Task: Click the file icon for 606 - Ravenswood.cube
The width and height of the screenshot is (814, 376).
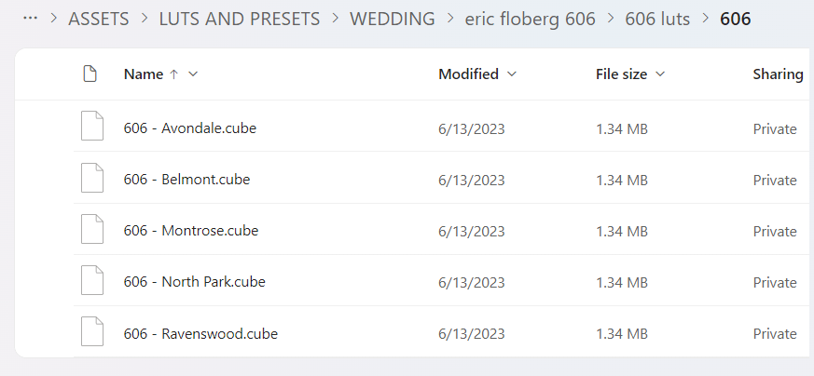Action: 92,331
